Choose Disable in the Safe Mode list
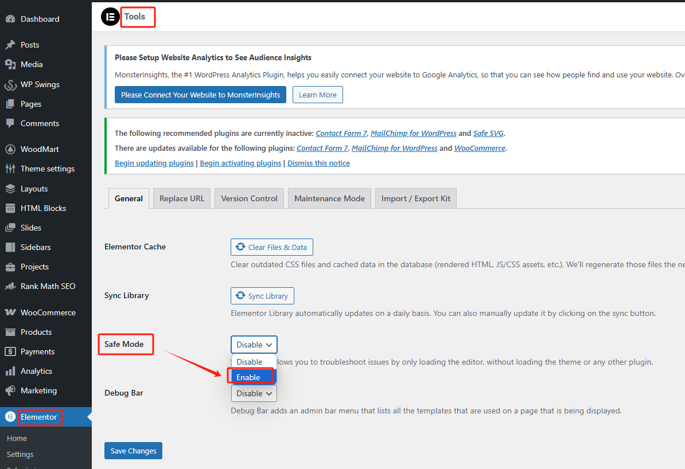Screen dimensions: 685x469 pyautogui.click(x=250, y=362)
